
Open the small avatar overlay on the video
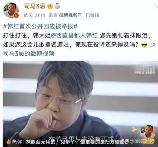pos(147,131)
